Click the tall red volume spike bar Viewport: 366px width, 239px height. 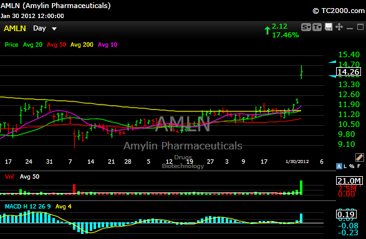pyautogui.click(x=74, y=189)
